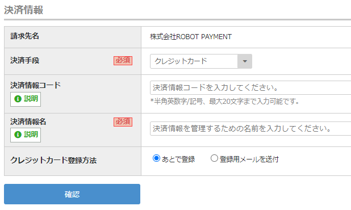Click the 必須 badge beside 決済手段
Viewport: 351px width, 210px height.
coord(123,61)
